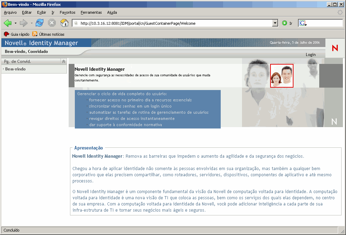The height and width of the screenshot is (235, 346).
Task: Click the Google search engine icon
Action: pos(302,23)
